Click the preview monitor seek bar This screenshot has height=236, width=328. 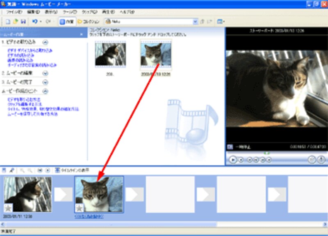276,153
